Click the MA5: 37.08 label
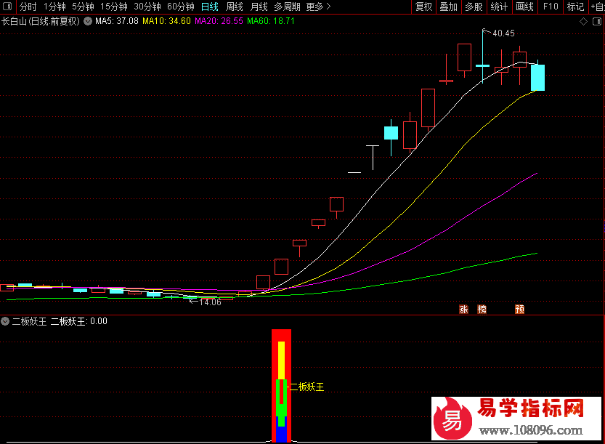 tap(117, 21)
